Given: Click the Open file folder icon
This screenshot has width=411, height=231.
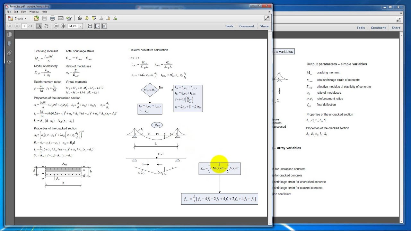Looking at the screenshot, I should click(x=36, y=18).
